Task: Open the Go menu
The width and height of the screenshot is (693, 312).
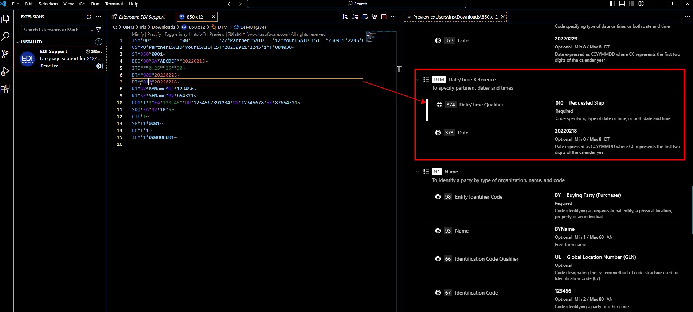Action: coord(82,4)
